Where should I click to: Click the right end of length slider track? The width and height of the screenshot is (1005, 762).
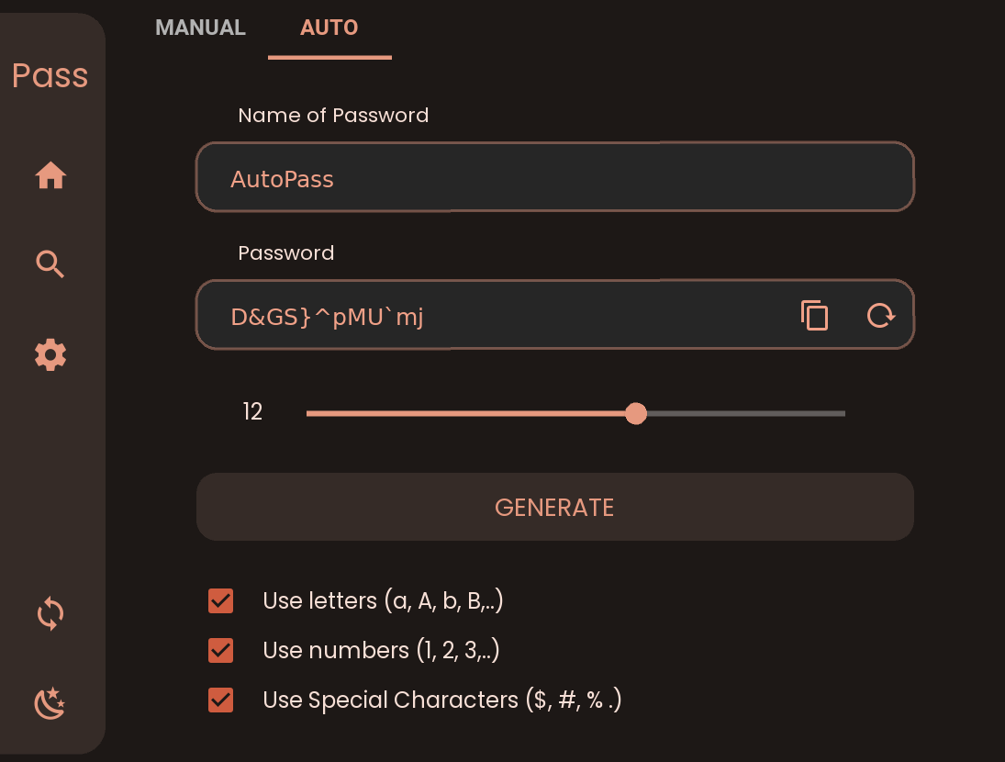pyautogui.click(x=841, y=414)
